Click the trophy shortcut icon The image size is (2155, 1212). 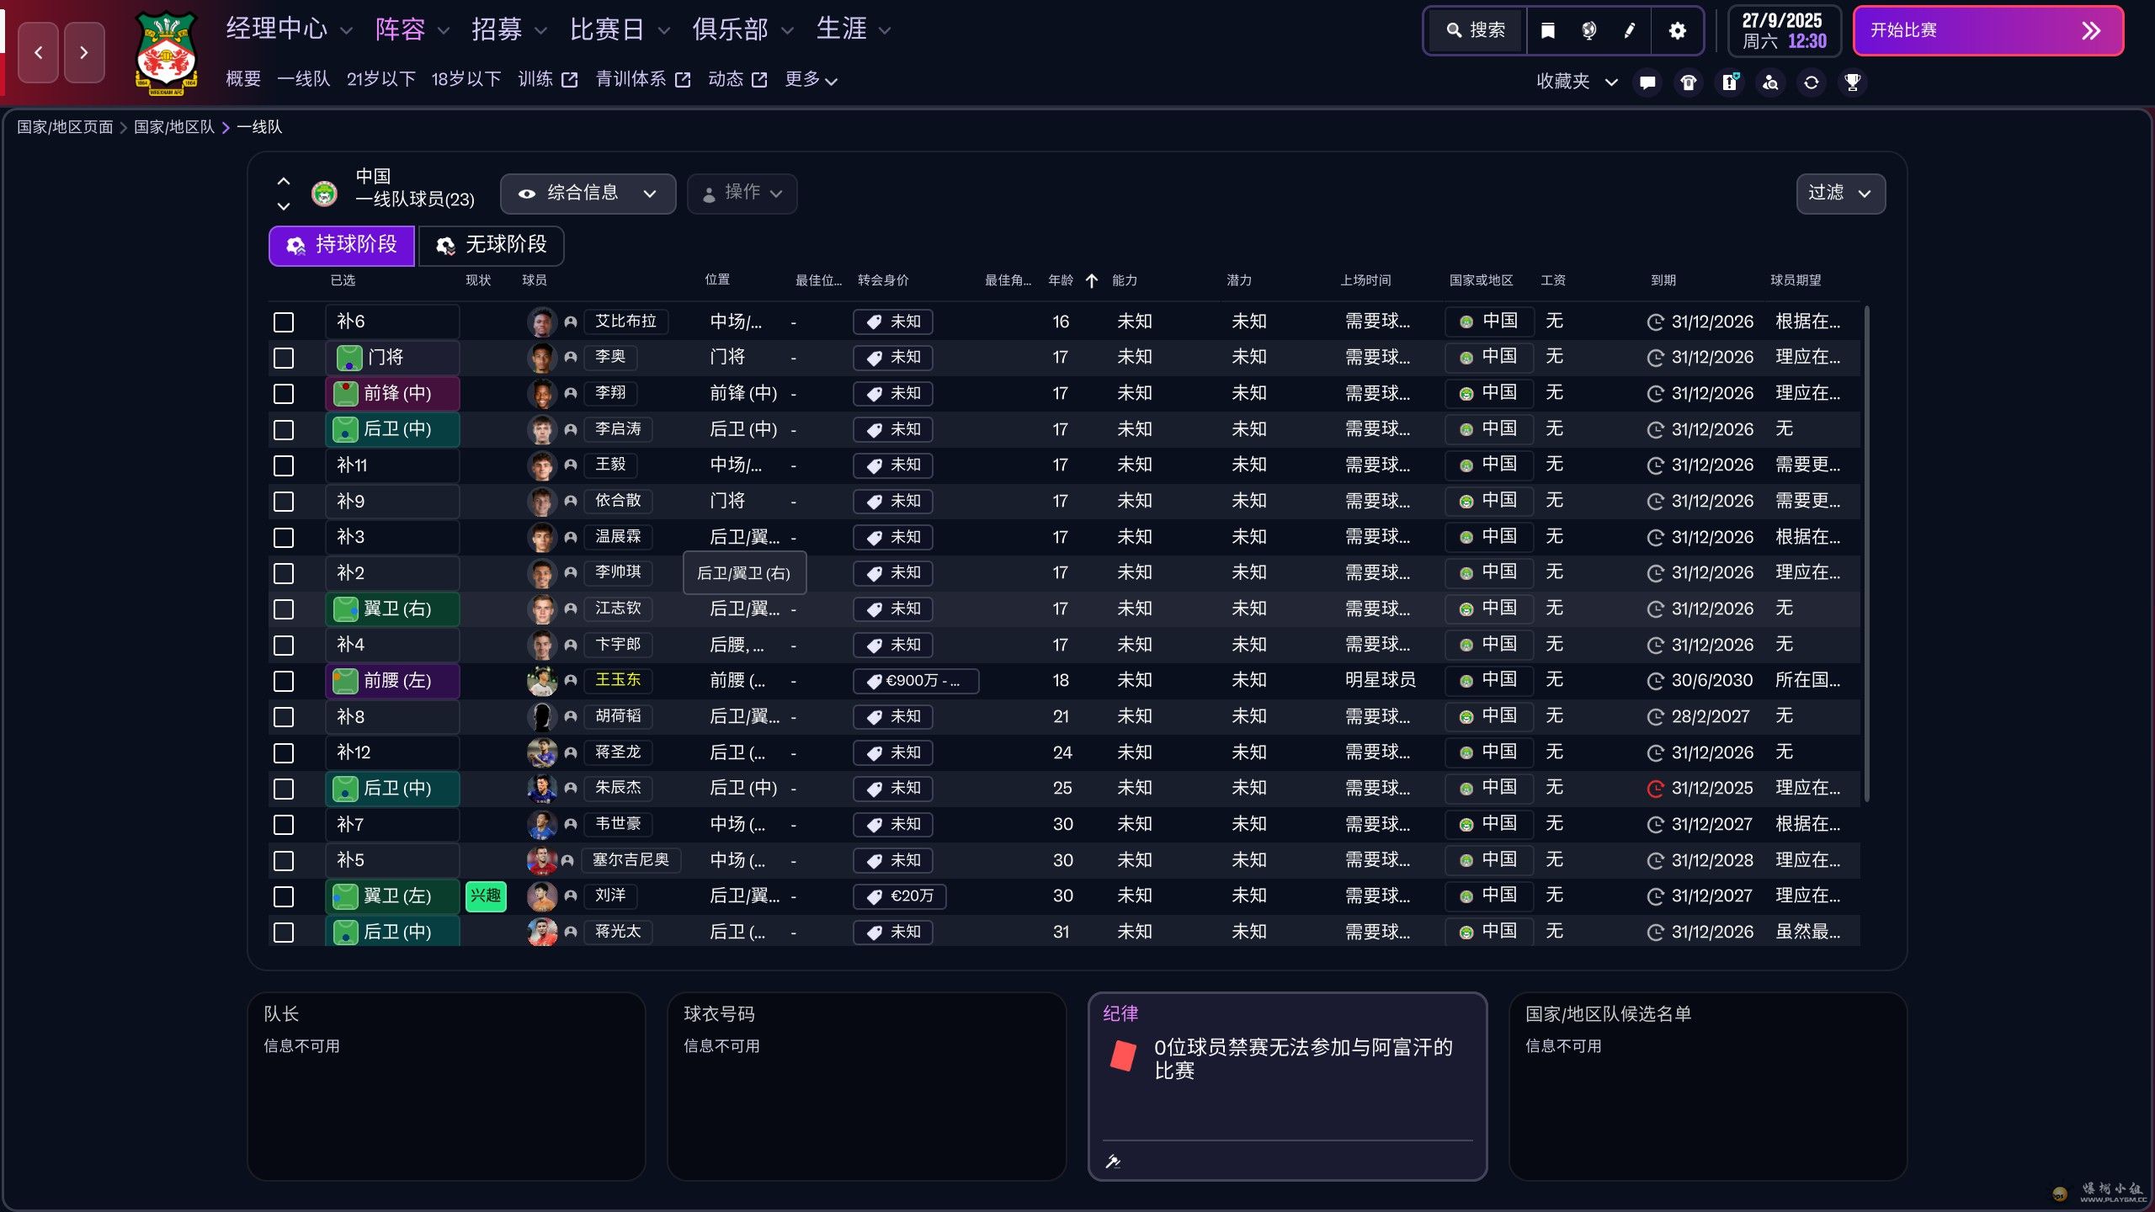1852,82
